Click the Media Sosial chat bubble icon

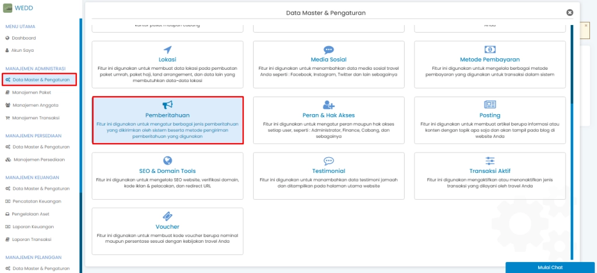(x=329, y=50)
